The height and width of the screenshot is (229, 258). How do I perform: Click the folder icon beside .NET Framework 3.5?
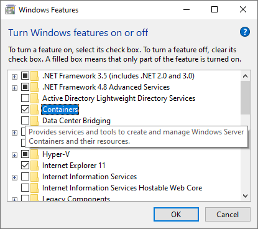click(x=34, y=76)
